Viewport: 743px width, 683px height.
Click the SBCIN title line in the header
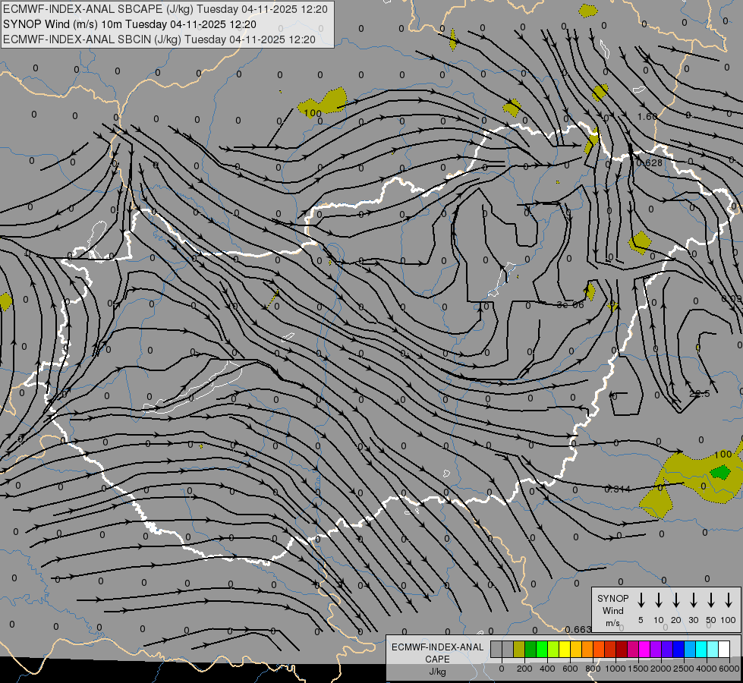tap(159, 39)
